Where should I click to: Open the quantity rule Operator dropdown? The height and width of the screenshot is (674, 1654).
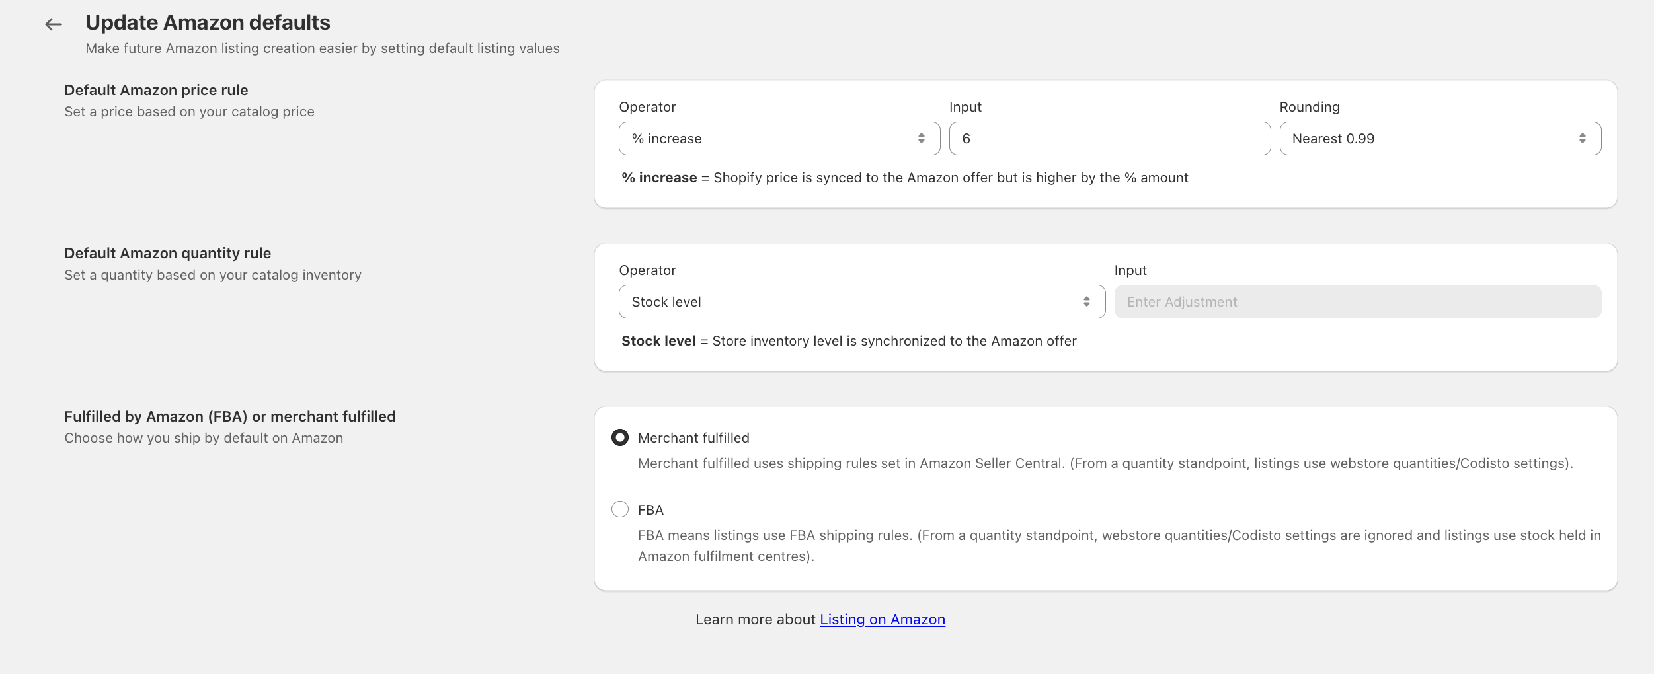(x=861, y=301)
